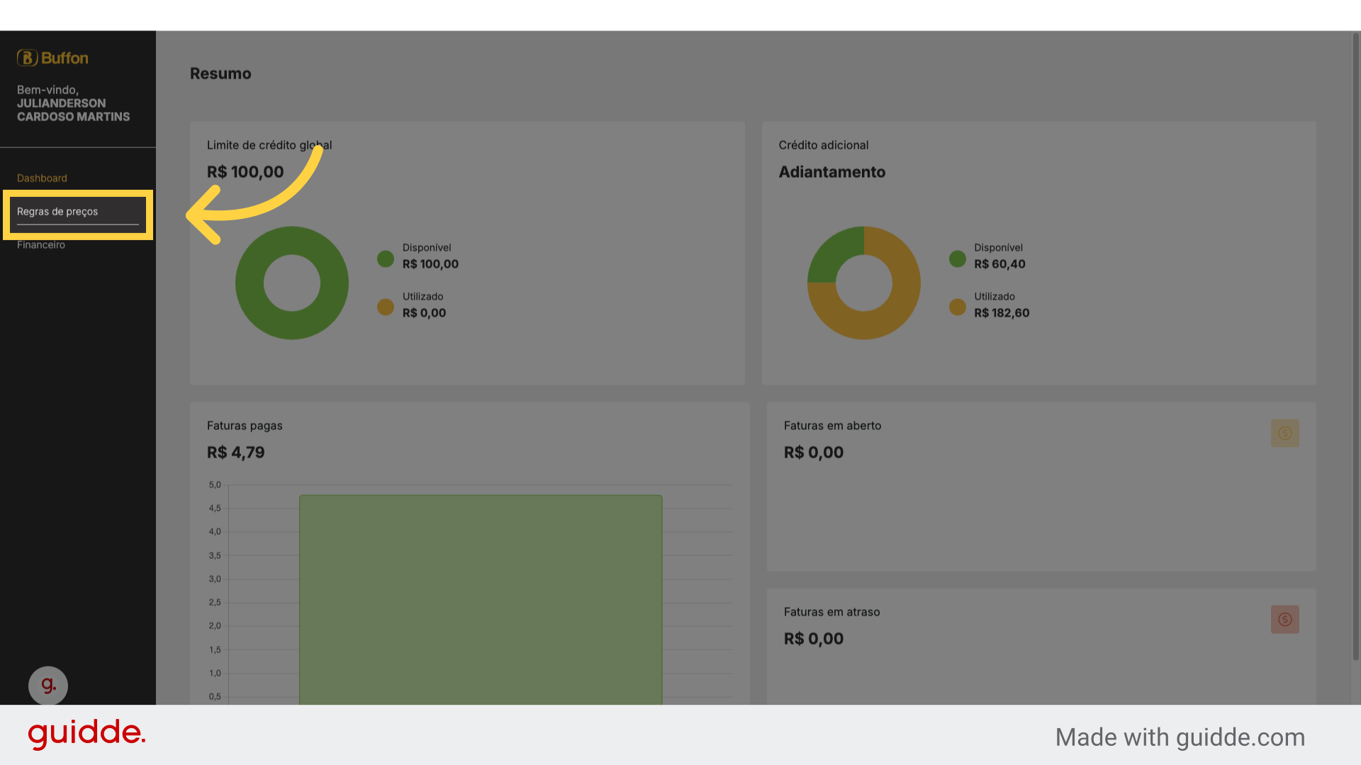Viewport: 1361px width, 765px height.
Task: Click the Adiantamento donut chart
Action: tap(864, 283)
